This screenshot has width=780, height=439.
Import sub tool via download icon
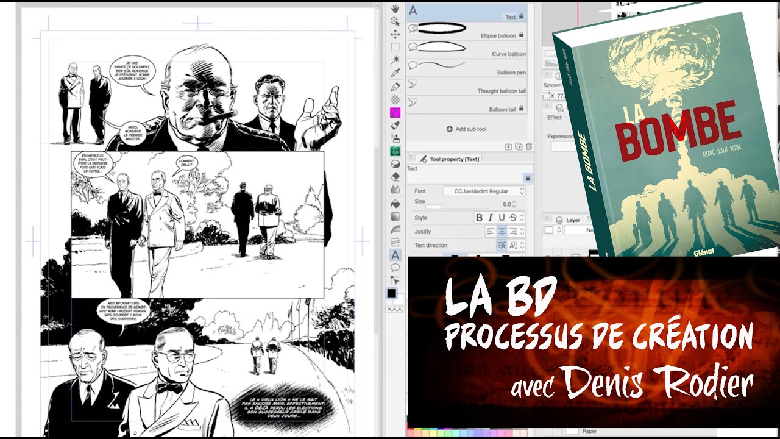coord(508,146)
